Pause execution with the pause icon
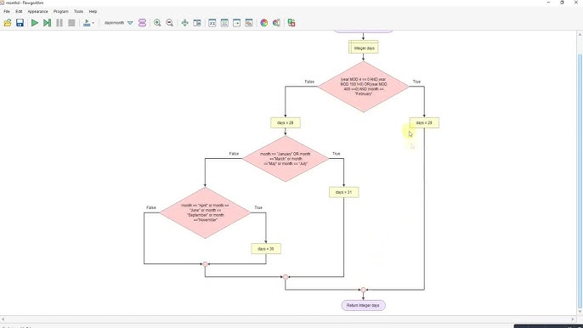Image resolution: width=583 pixels, height=328 pixels. (59, 23)
